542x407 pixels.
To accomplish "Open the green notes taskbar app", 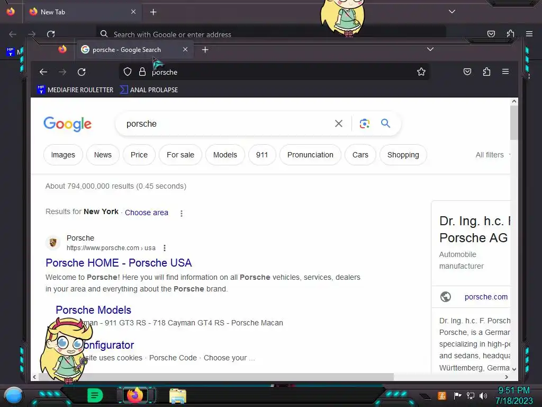I will tap(95, 395).
